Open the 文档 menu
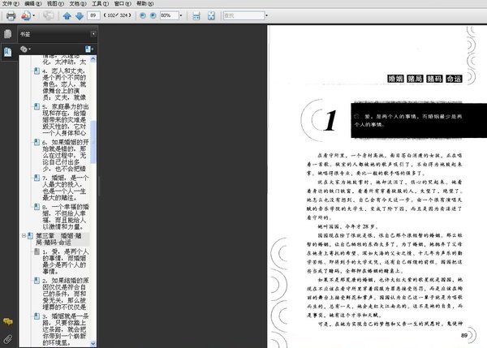This screenshot has height=348, width=487. 78,3
